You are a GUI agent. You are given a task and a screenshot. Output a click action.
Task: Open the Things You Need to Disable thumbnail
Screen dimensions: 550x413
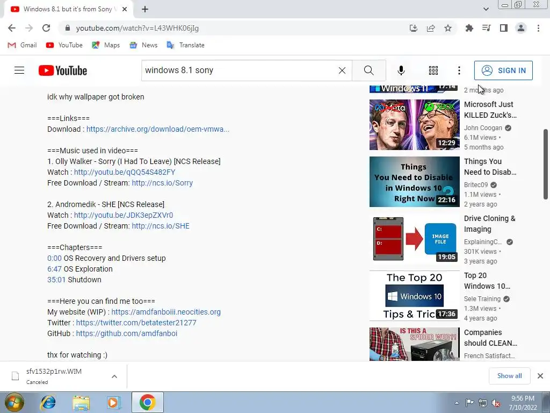[x=414, y=182]
